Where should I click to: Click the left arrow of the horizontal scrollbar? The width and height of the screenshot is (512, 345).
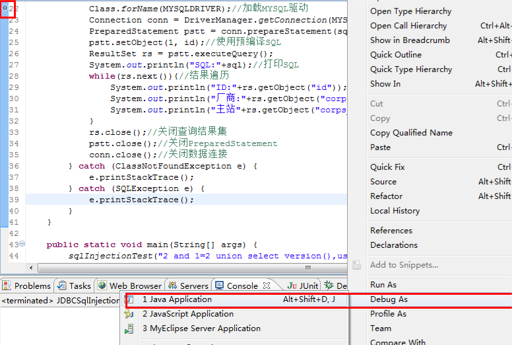[x=31, y=268]
